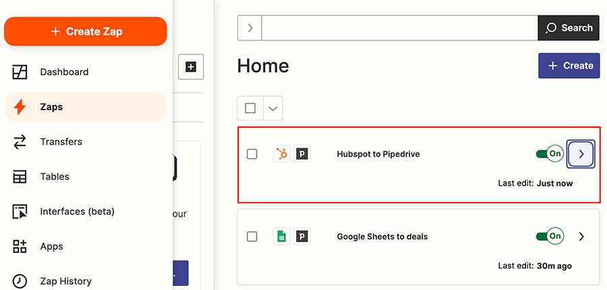This screenshot has width=607, height=290.
Task: Click the Interfaces cursor-window icon
Action: (x=20, y=211)
